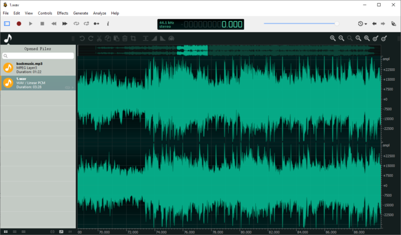Click the fifth magnifier zoom icon
This screenshot has width=401, height=235.
coord(367,38)
